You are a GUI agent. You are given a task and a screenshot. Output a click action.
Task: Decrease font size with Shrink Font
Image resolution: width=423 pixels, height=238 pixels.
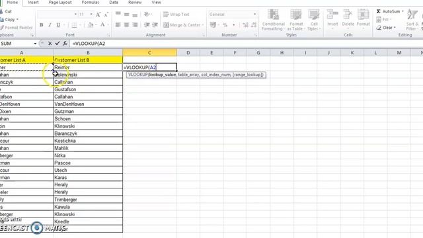point(106,15)
